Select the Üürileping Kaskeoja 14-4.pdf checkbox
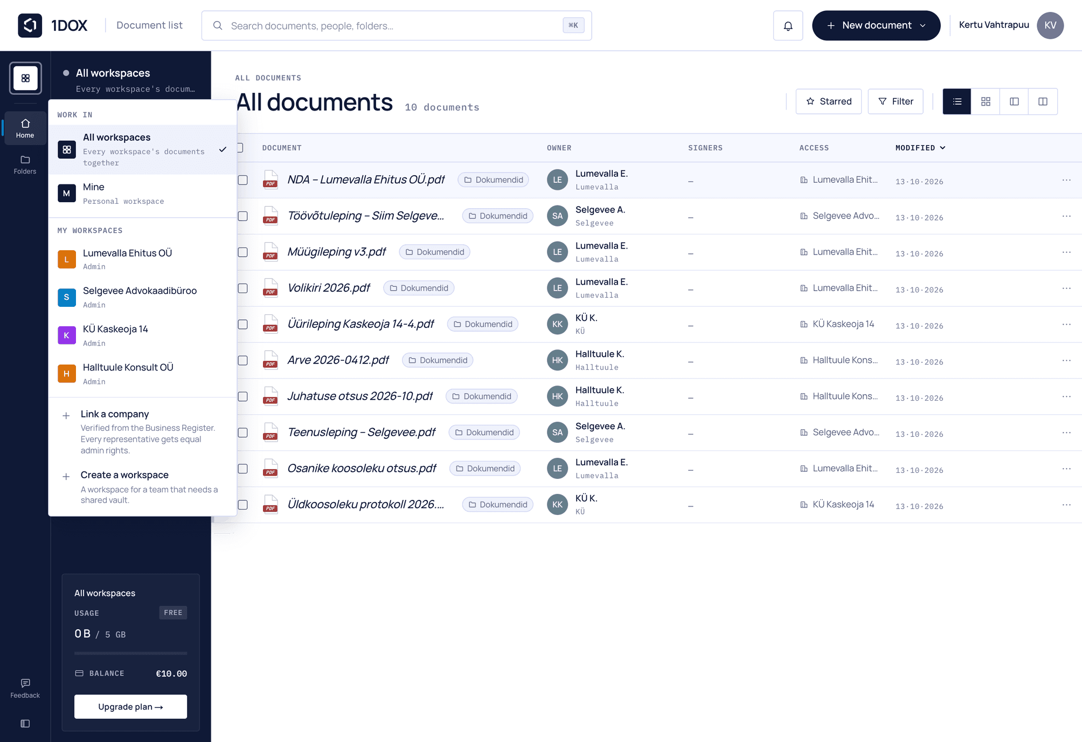 point(243,324)
